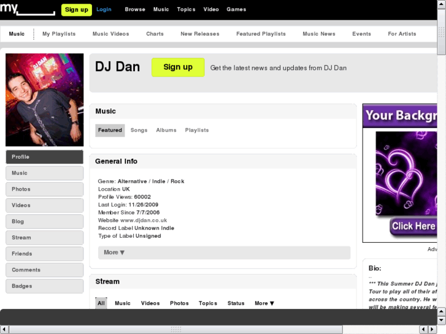
Task: Open the More dropdown in Stream filters
Action: point(264,303)
